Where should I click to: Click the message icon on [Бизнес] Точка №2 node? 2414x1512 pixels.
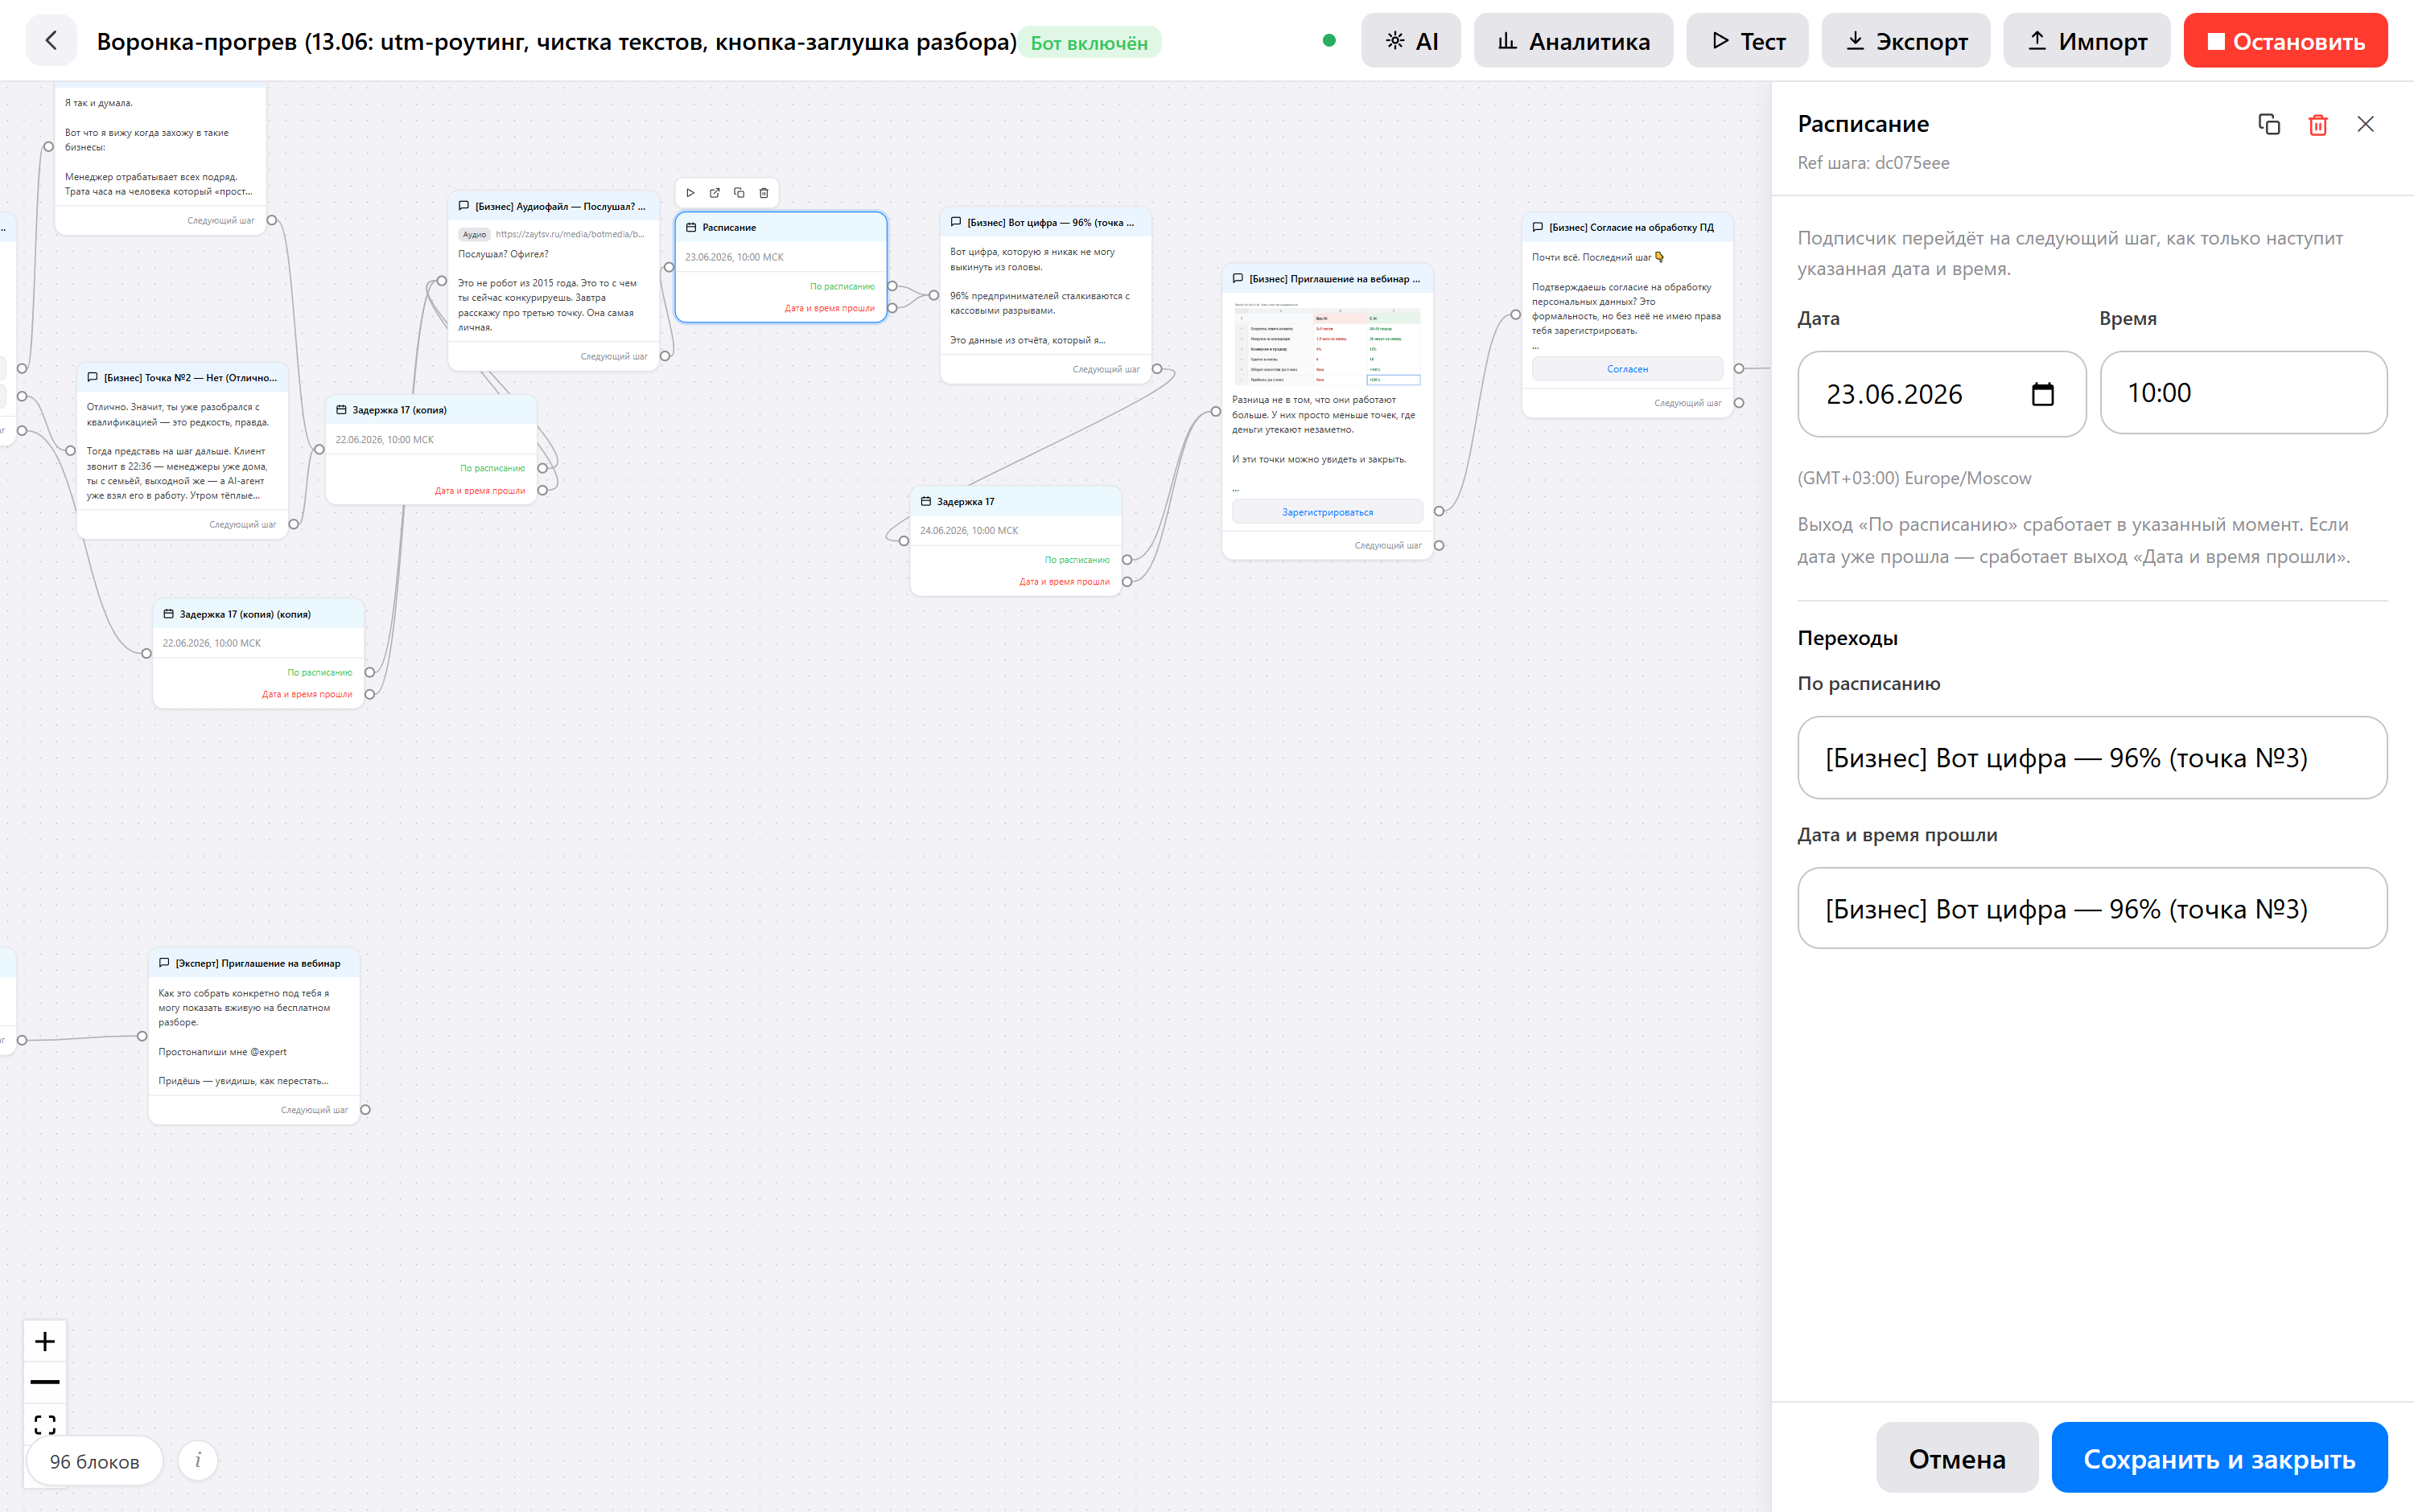(93, 377)
